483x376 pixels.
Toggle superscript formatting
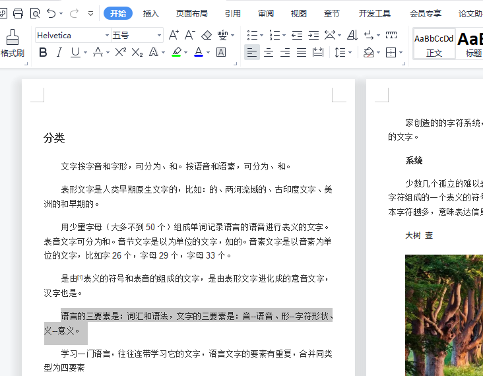(121, 52)
